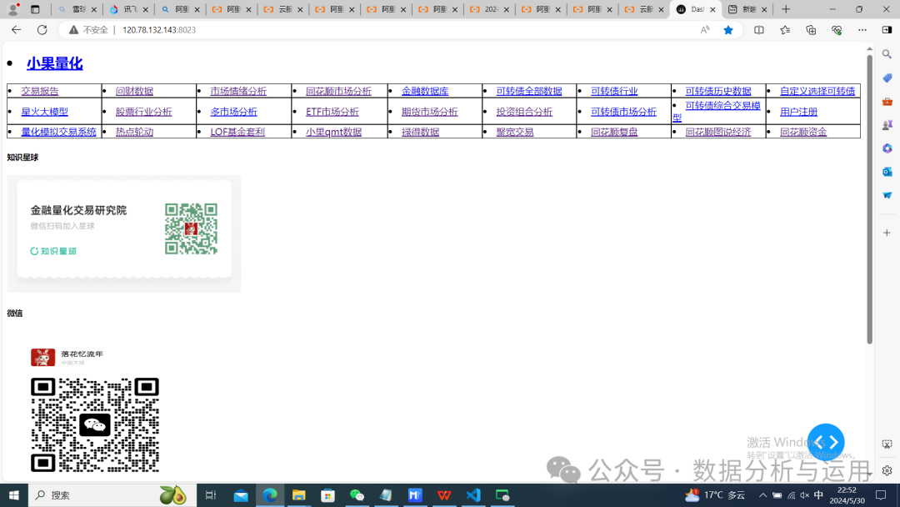Open the 小果qmt数据 link
This screenshot has width=900, height=507.
(333, 132)
